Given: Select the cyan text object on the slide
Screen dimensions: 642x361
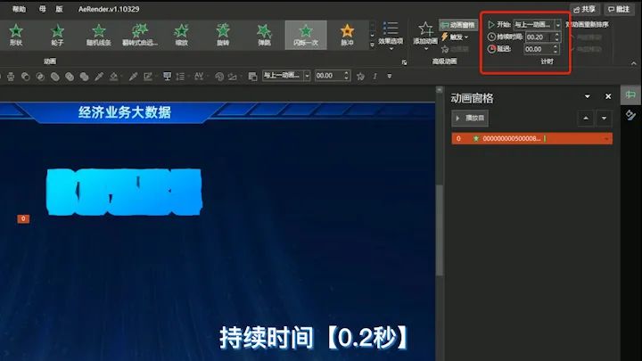Looking at the screenshot, I should pos(124,192).
